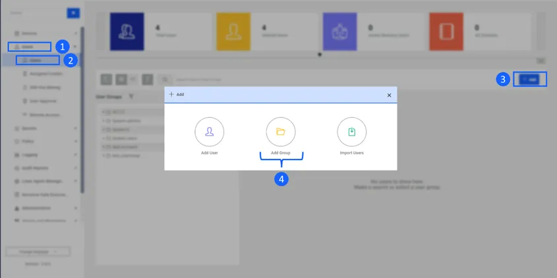Viewport: 557px width, 278px height.
Task: Click the Audit Reports icon in sidebar
Action: pos(16,168)
